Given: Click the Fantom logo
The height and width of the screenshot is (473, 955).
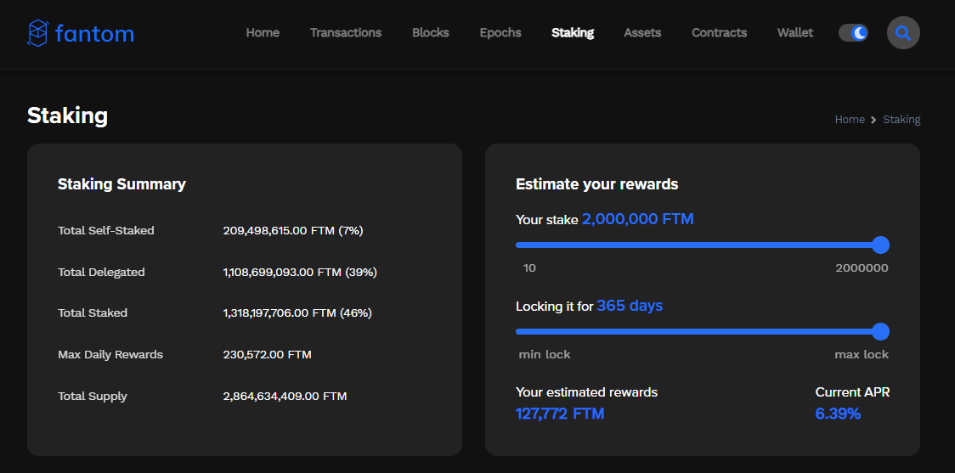Looking at the screenshot, I should pos(81,33).
